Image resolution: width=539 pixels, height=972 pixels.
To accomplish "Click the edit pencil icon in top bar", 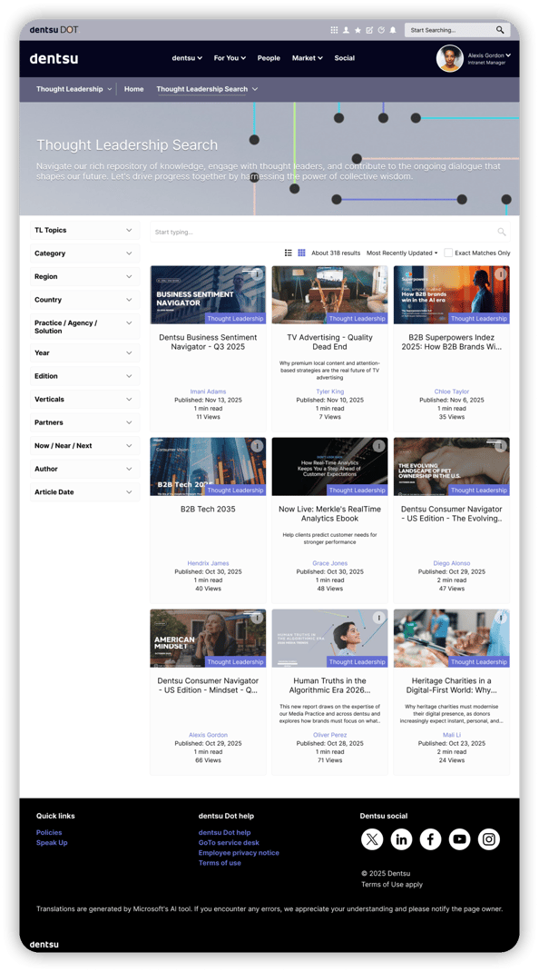I will 369,30.
